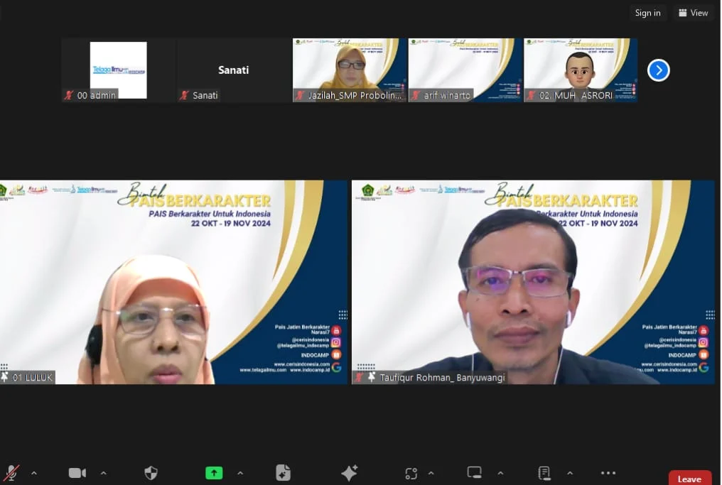Open the View menu at top right

[x=693, y=12]
